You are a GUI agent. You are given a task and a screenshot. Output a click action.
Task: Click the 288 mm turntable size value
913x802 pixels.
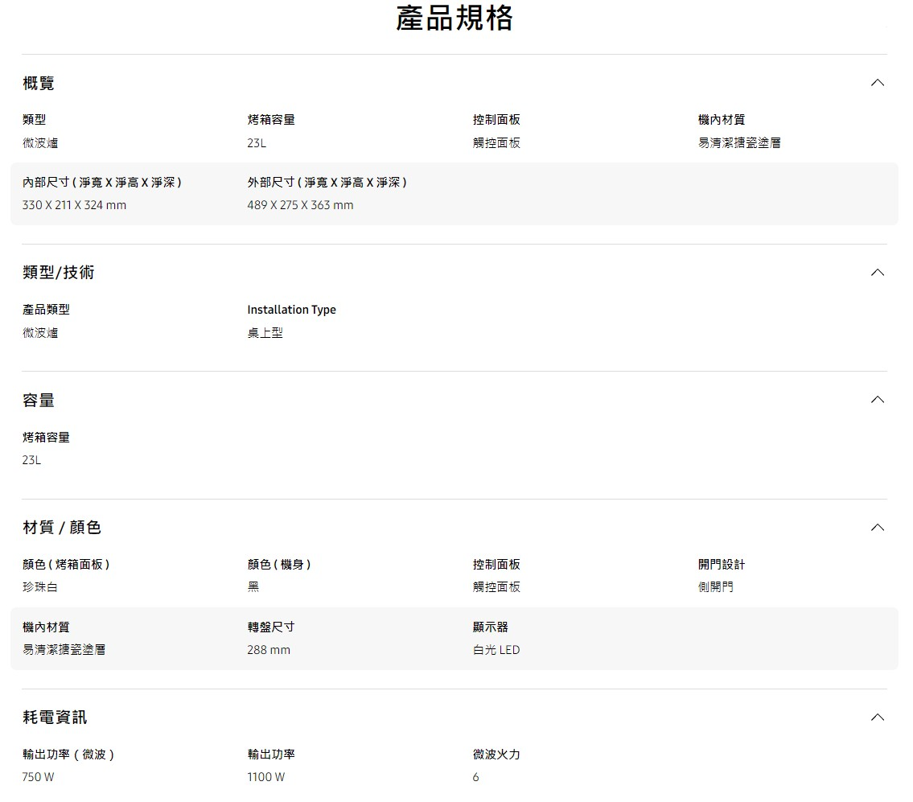click(x=269, y=650)
